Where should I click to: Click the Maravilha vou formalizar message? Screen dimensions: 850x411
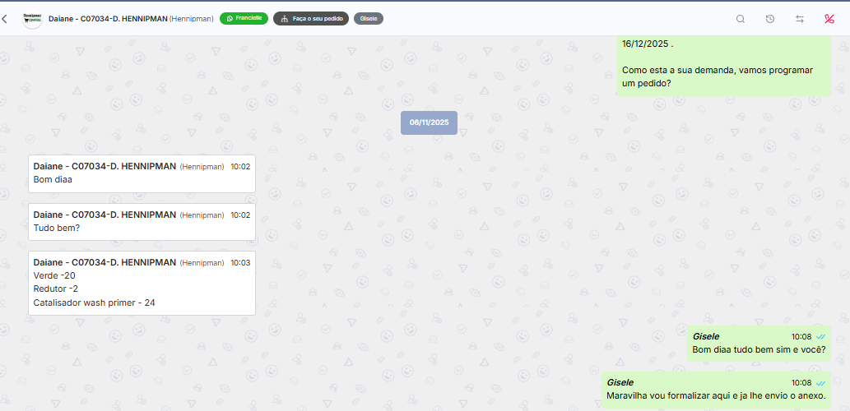point(716,390)
